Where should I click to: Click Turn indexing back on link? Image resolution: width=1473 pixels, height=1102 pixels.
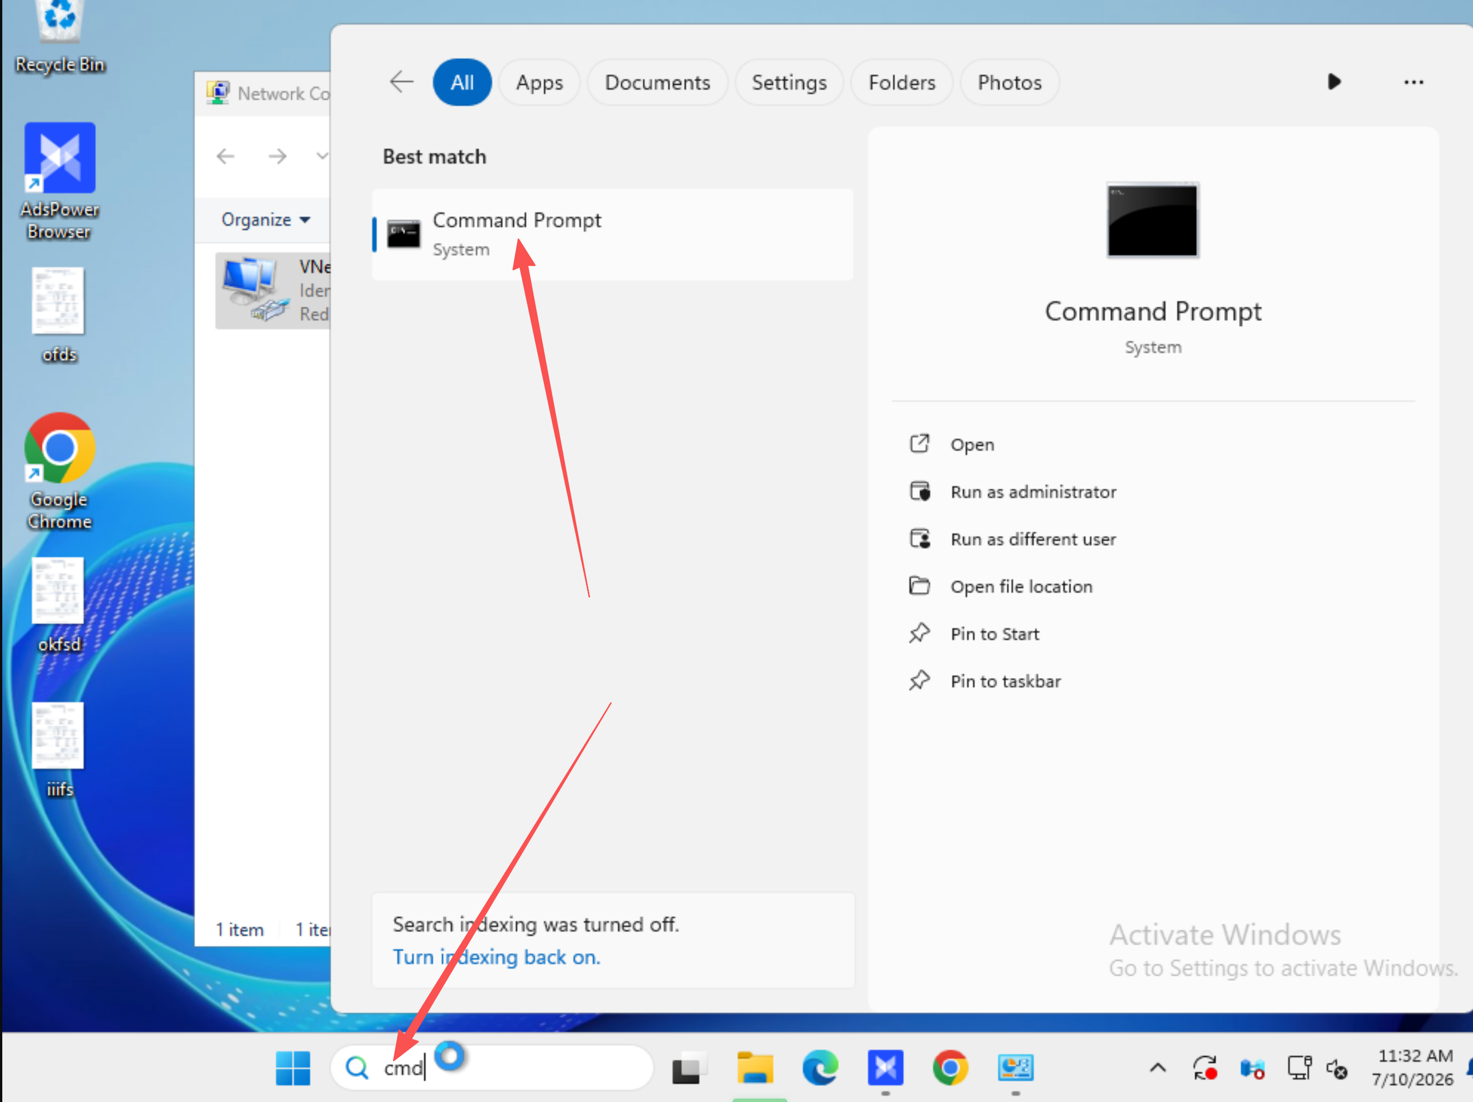click(x=496, y=956)
